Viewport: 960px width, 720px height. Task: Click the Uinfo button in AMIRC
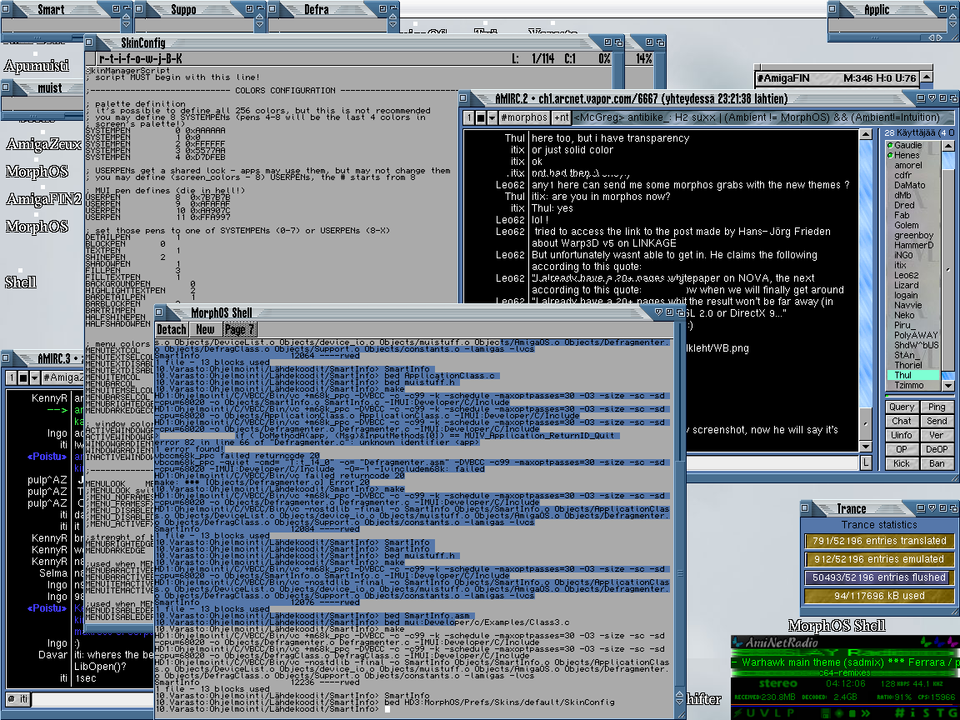point(901,435)
